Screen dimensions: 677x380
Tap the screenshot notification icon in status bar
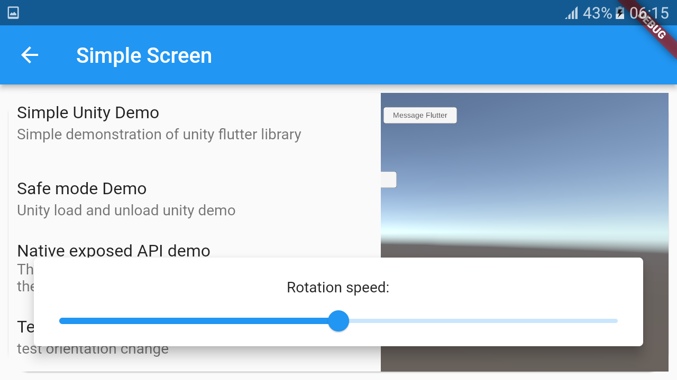click(x=13, y=12)
